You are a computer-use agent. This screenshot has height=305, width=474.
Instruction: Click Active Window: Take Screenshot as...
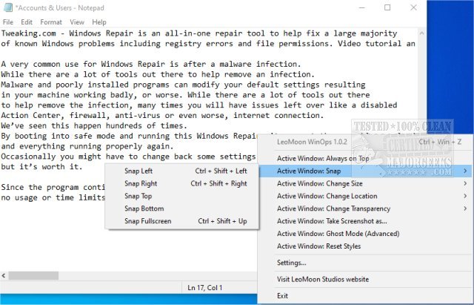(331, 221)
